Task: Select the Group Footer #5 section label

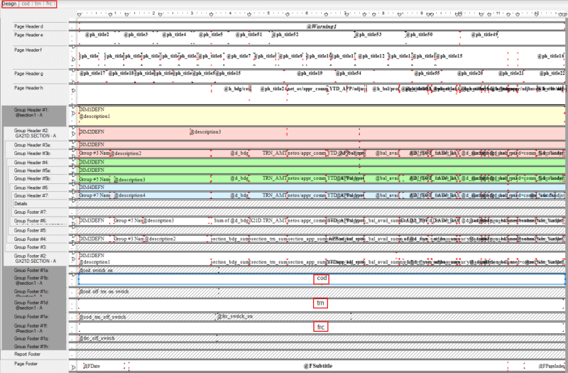Action: (31, 230)
